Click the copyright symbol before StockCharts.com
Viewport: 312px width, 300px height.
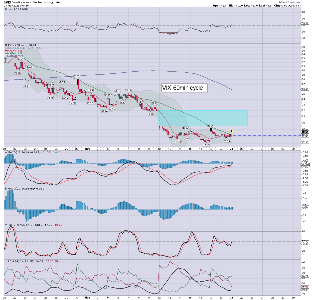[x=280, y=2]
